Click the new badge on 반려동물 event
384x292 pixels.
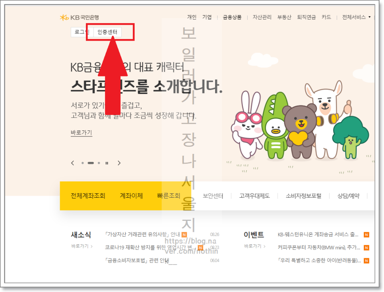tap(367, 261)
